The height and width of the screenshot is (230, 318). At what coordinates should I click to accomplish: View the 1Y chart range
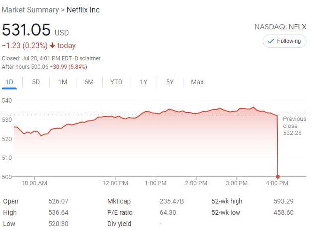(x=144, y=82)
